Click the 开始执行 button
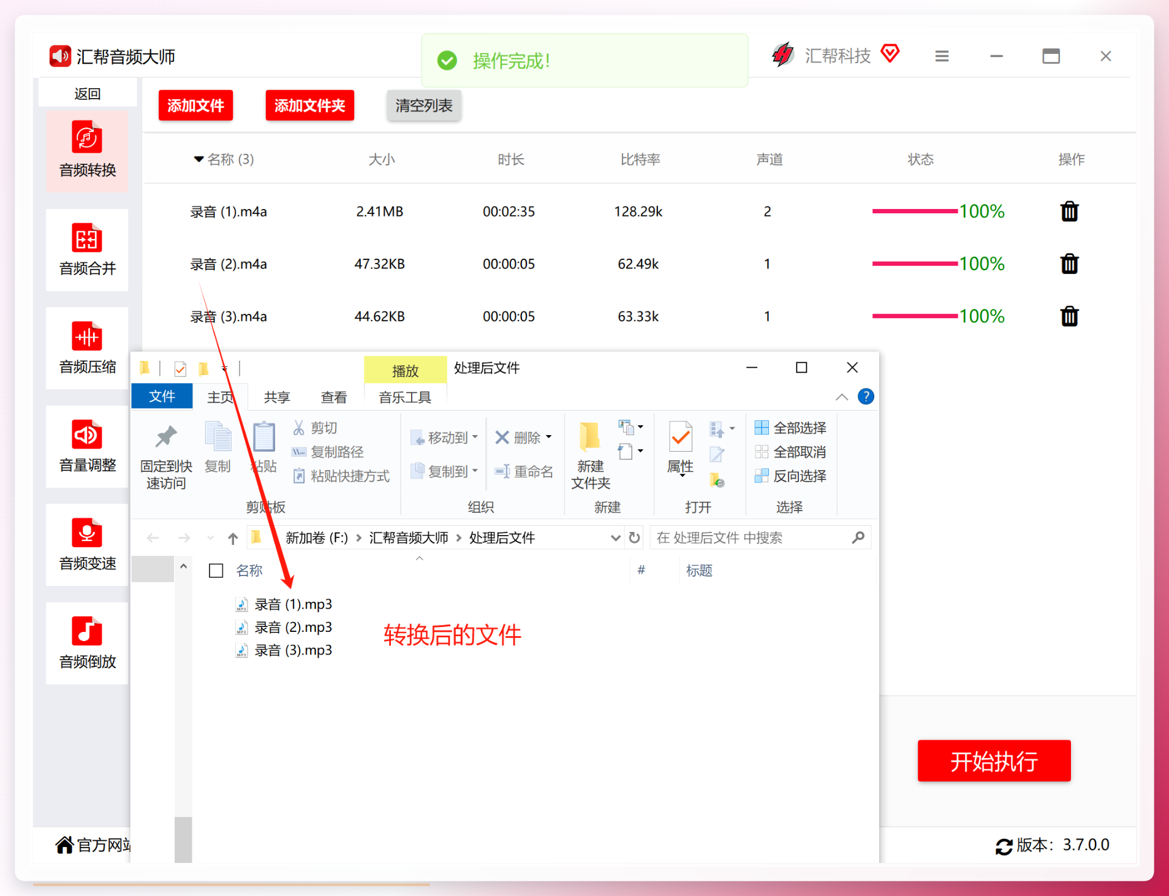The height and width of the screenshot is (896, 1169). (994, 761)
